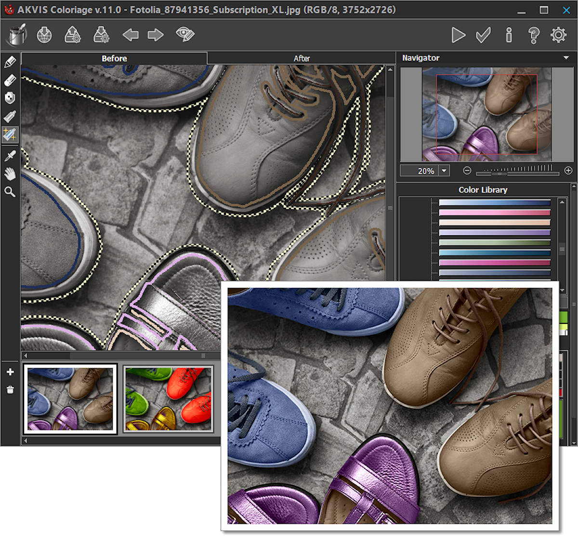
Task: Click the Undo left arrow
Action: coord(130,35)
